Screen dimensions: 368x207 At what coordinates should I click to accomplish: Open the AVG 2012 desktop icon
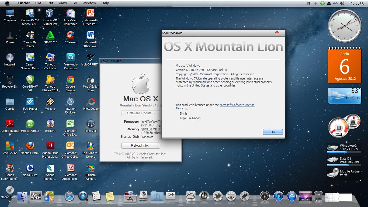click(10, 148)
